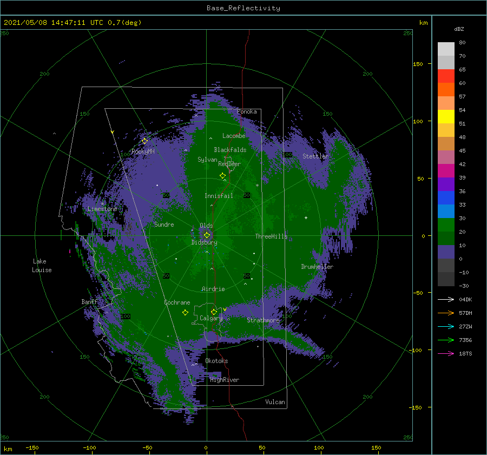
Task: Click the Stettler label
Action: click(x=315, y=156)
